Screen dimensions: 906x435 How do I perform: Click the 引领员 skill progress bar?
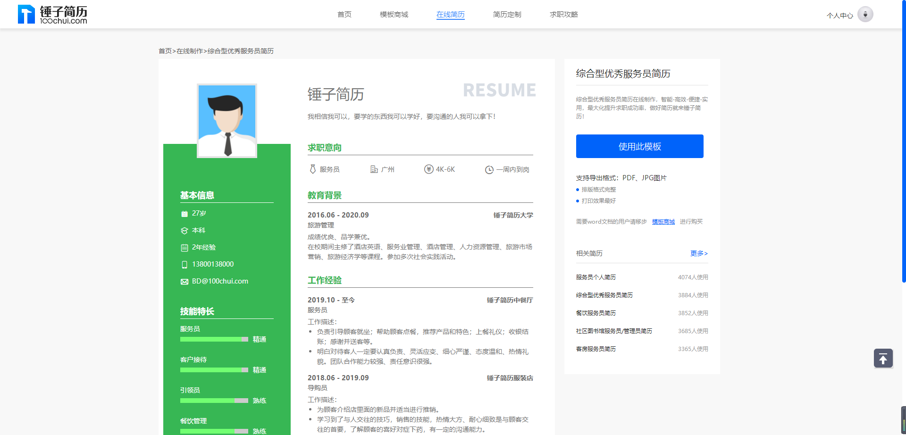214,401
